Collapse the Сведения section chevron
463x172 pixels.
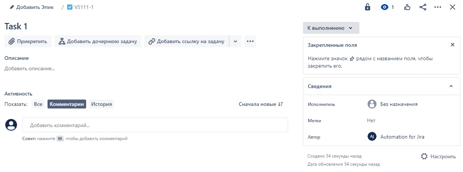tap(451, 86)
